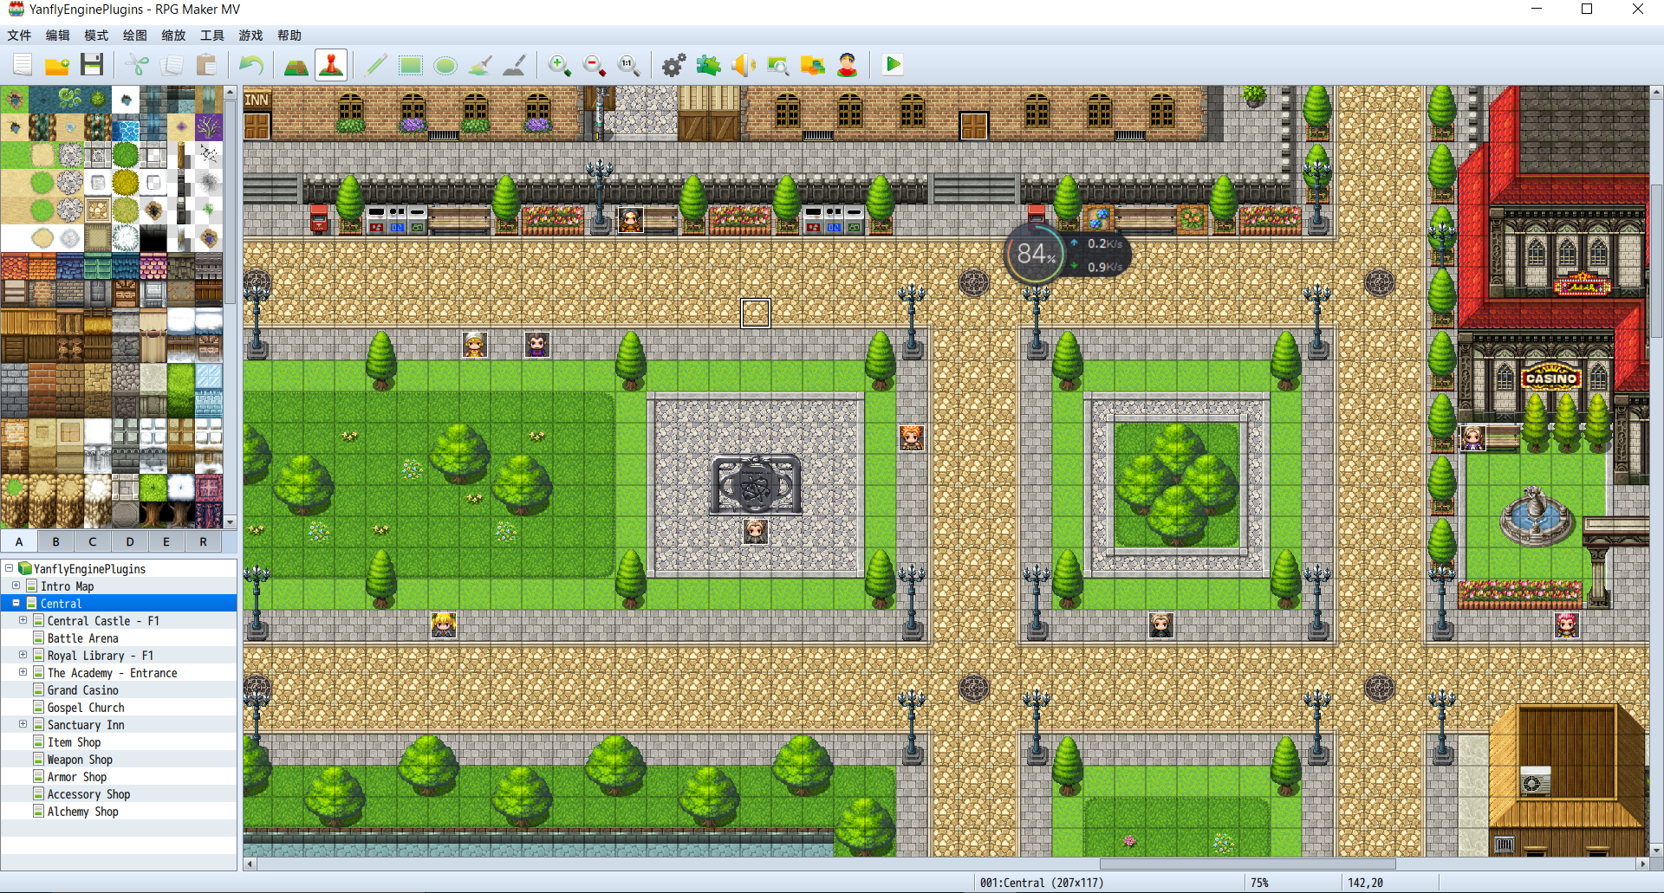Reset map to actual size 1:1
This screenshot has height=893, width=1664.
[629, 65]
